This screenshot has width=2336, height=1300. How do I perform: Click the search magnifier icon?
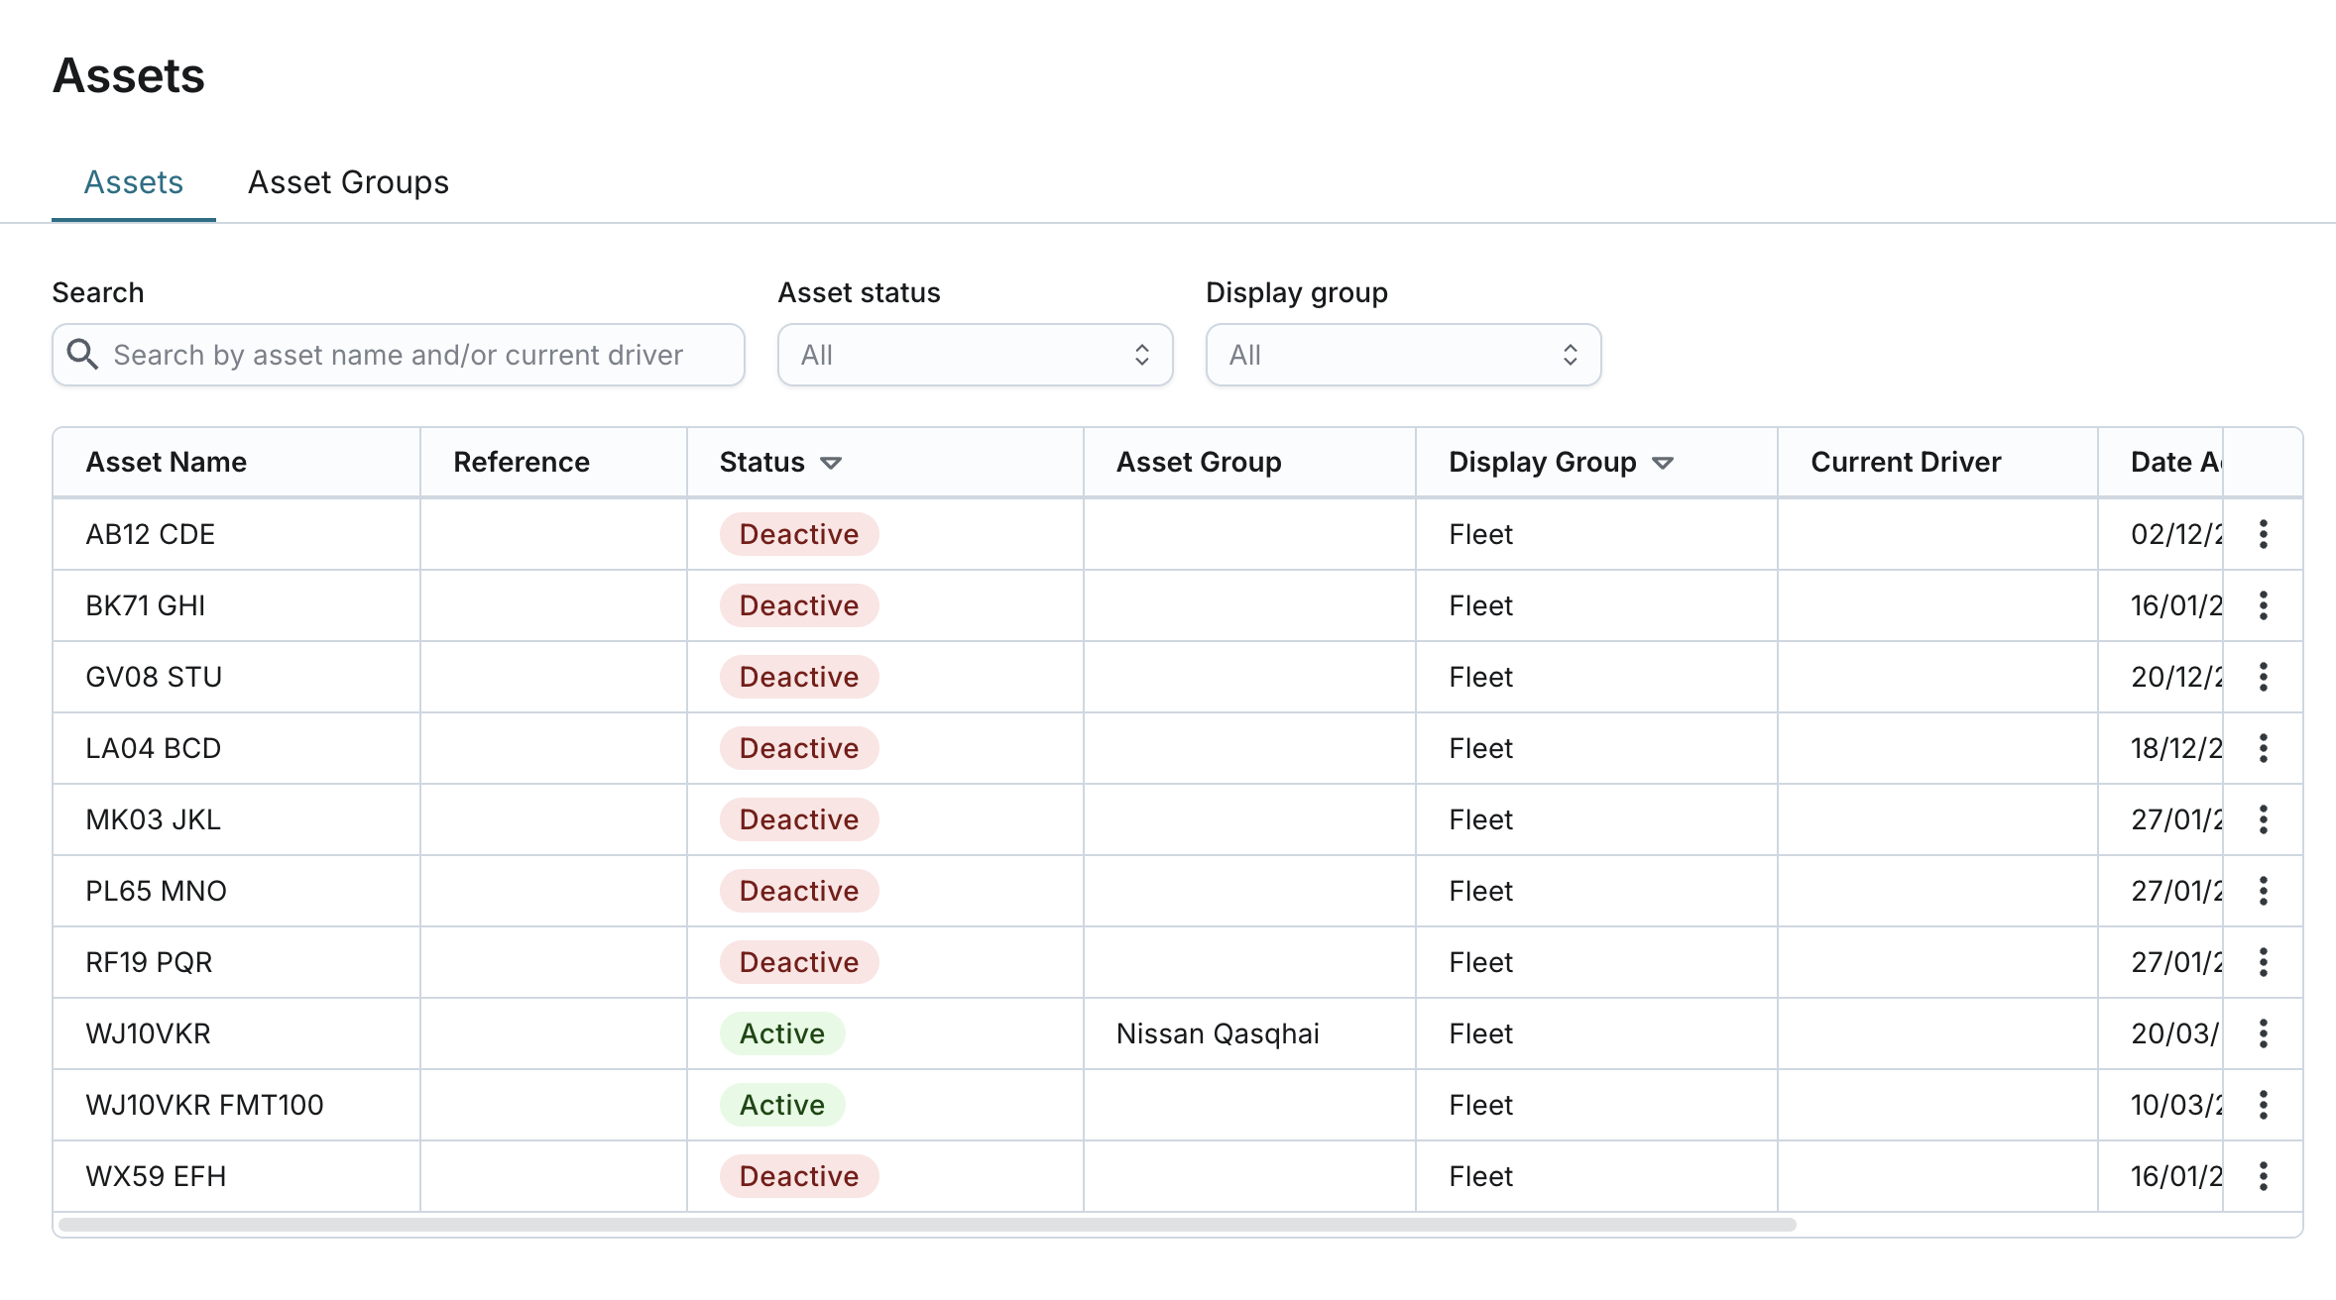(82, 355)
